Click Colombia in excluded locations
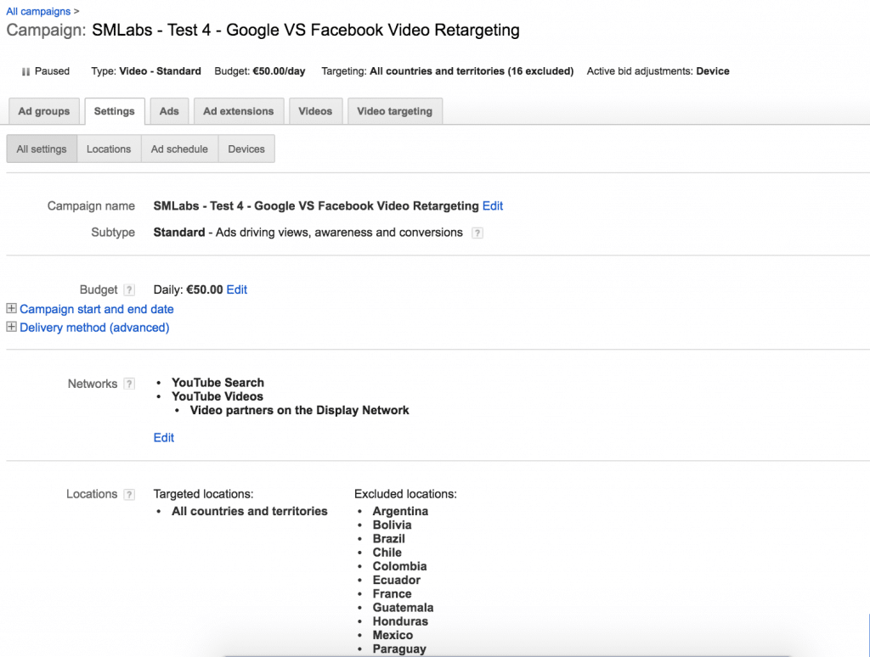The image size is (870, 657). pos(400,566)
